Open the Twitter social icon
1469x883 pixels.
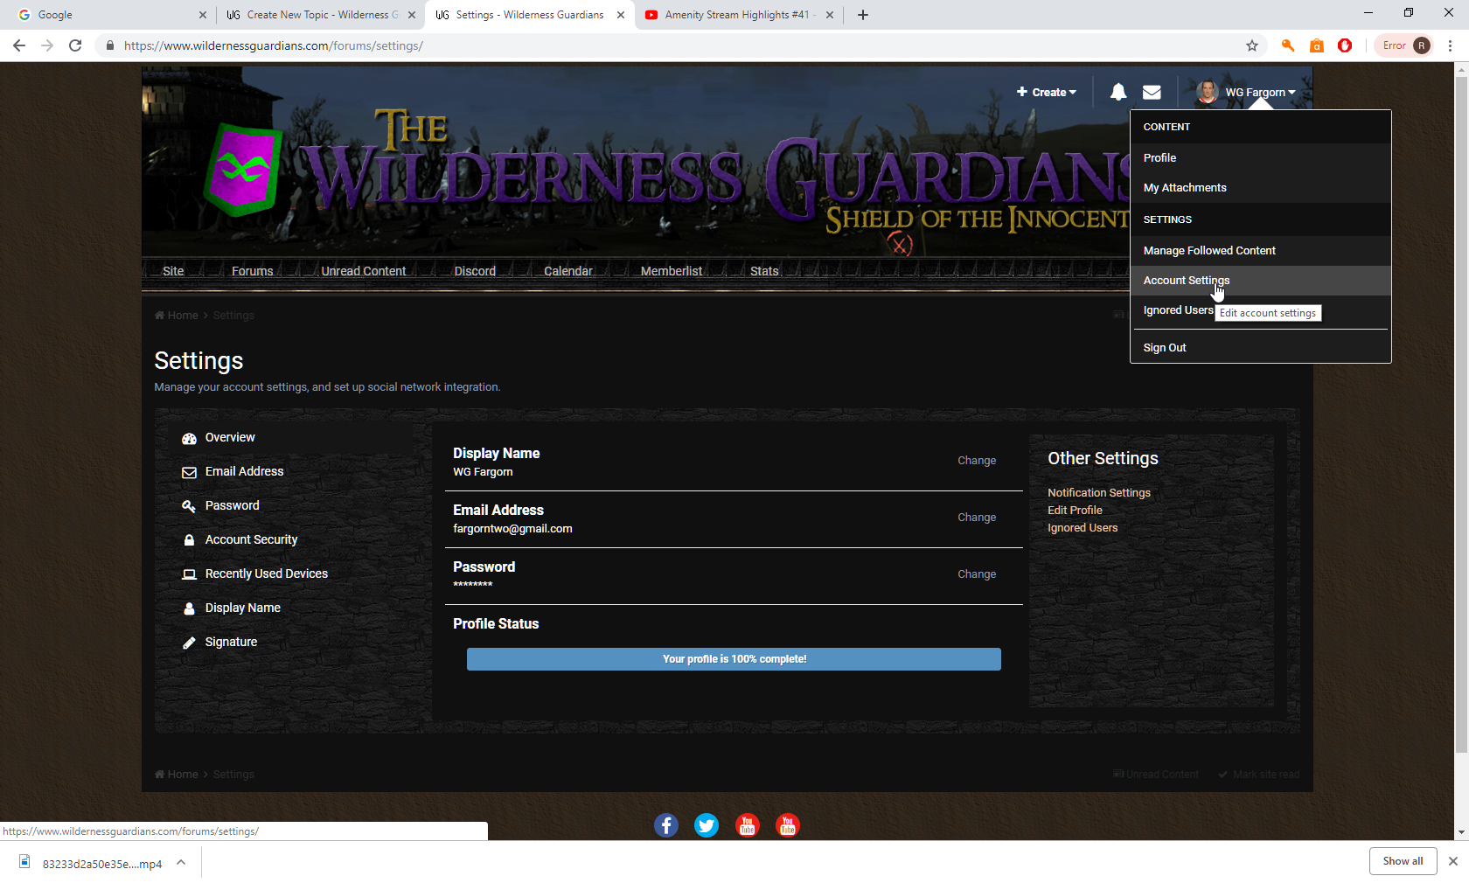pyautogui.click(x=707, y=825)
